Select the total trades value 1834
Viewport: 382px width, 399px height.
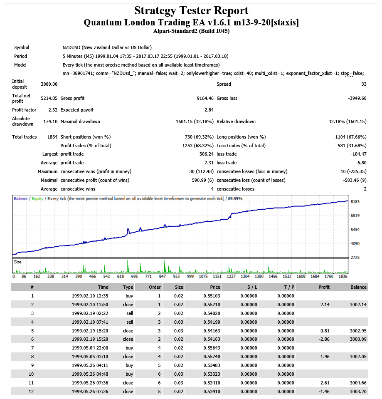point(52,137)
